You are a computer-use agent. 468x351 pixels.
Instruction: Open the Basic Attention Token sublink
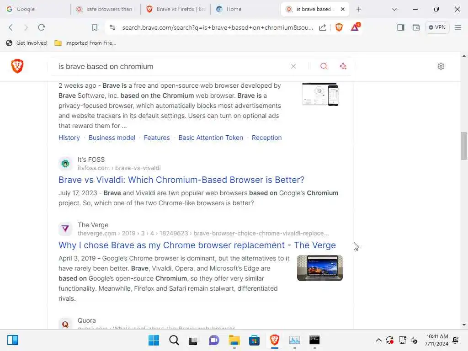211,138
